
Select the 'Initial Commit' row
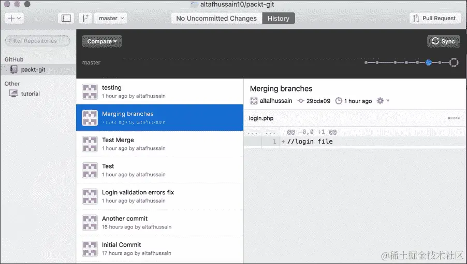coord(159,249)
